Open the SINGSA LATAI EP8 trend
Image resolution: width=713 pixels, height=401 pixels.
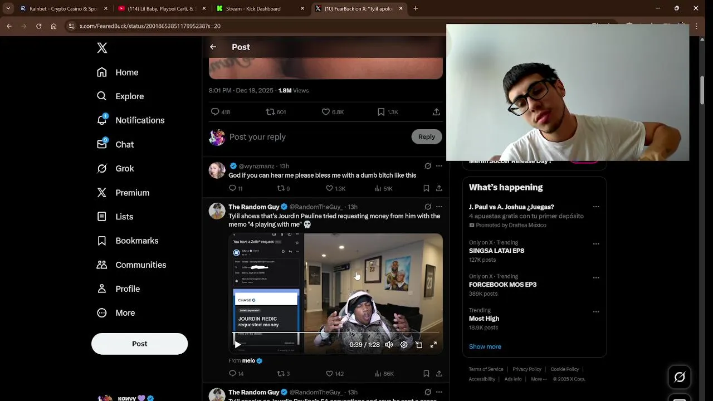(496, 251)
